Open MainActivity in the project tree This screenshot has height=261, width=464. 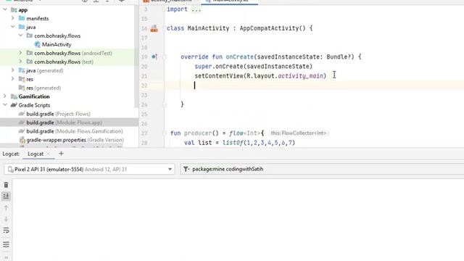click(57, 44)
